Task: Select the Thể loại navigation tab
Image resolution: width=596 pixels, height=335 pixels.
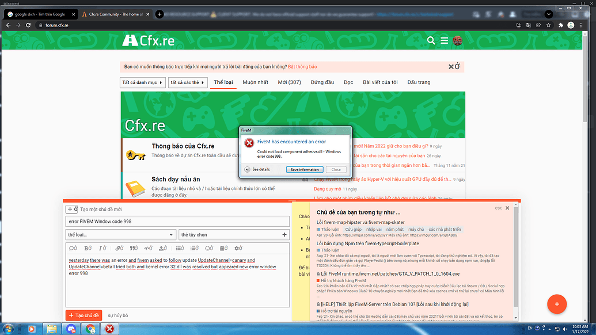Action: [x=226, y=82]
